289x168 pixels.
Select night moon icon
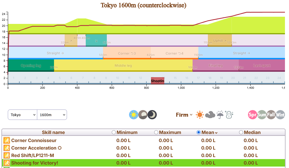(152, 115)
